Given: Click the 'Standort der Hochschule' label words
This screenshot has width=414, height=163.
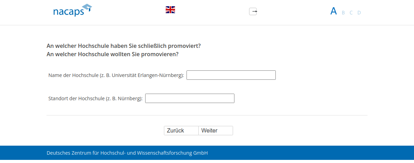Looking at the screenshot, I should pyautogui.click(x=76, y=98).
